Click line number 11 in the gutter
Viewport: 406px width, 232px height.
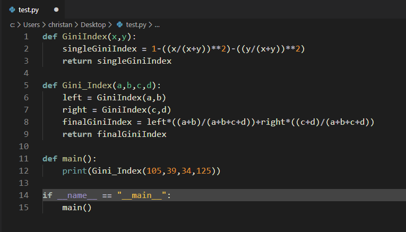coord(23,159)
